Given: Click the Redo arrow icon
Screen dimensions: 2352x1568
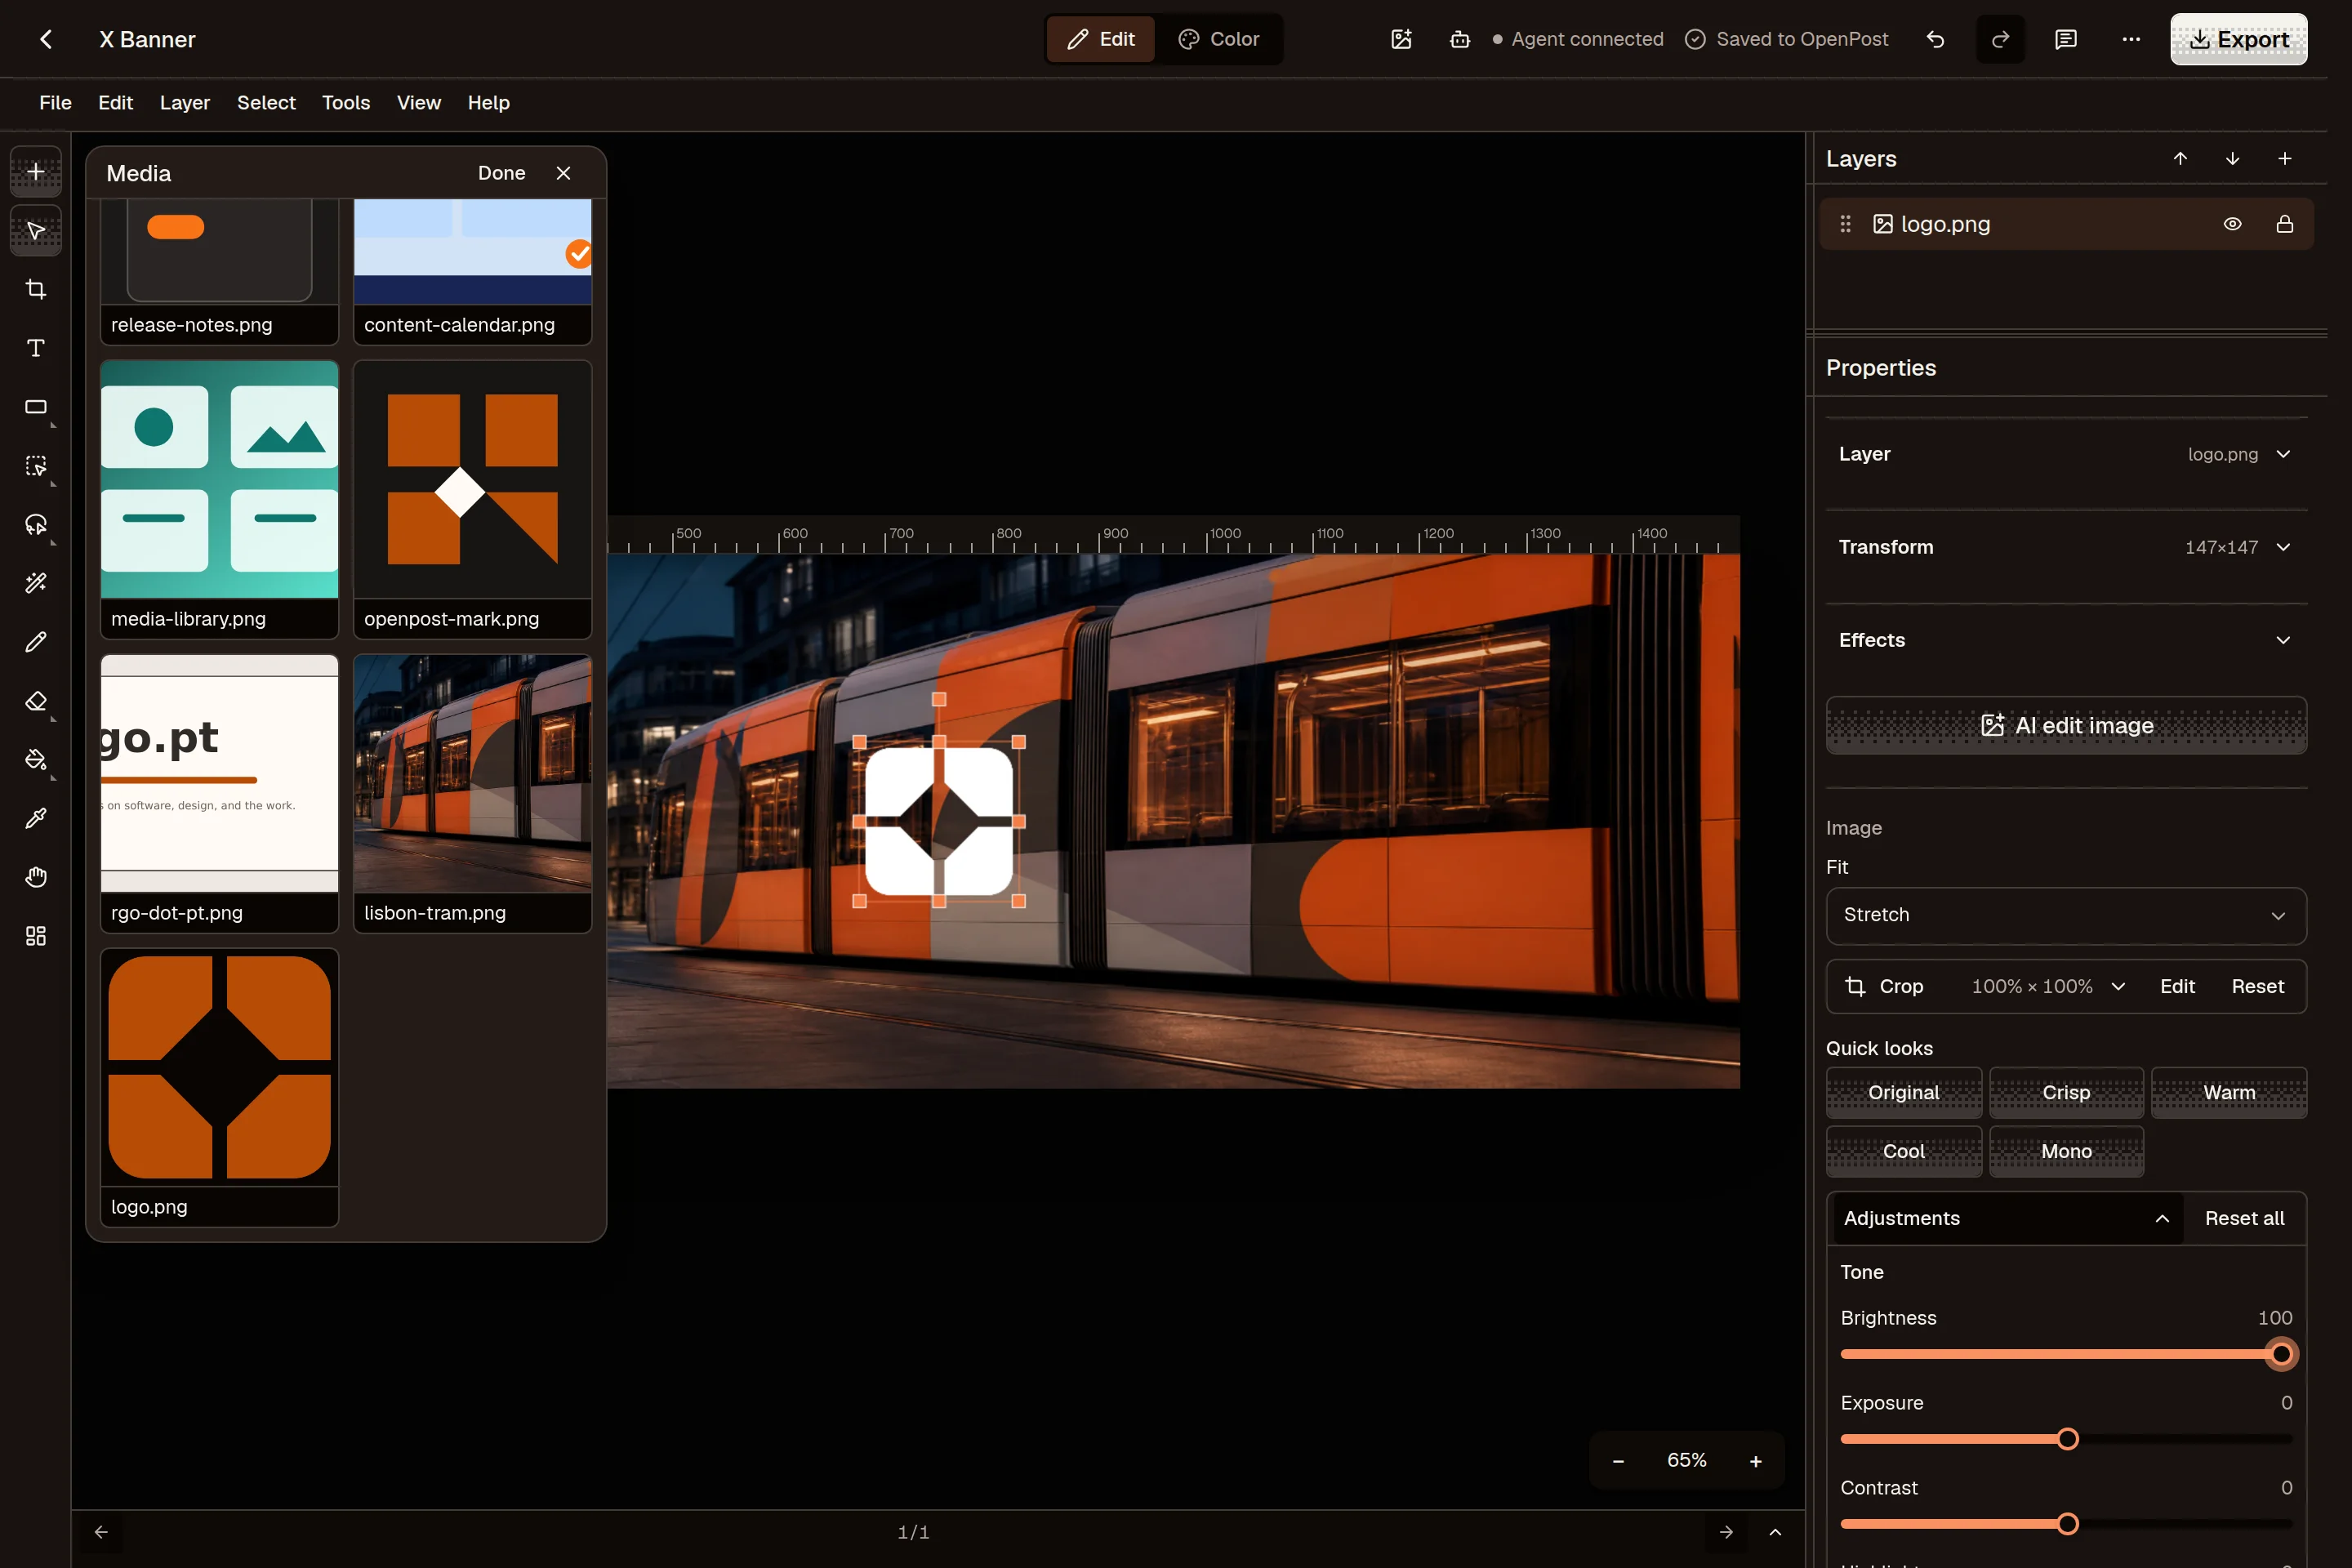Looking at the screenshot, I should click(x=2001, y=39).
